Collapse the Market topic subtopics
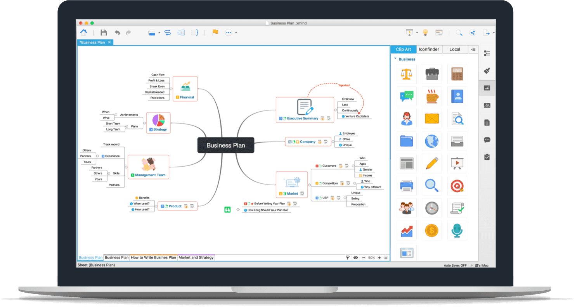This screenshot has height=307, width=575. [309, 185]
